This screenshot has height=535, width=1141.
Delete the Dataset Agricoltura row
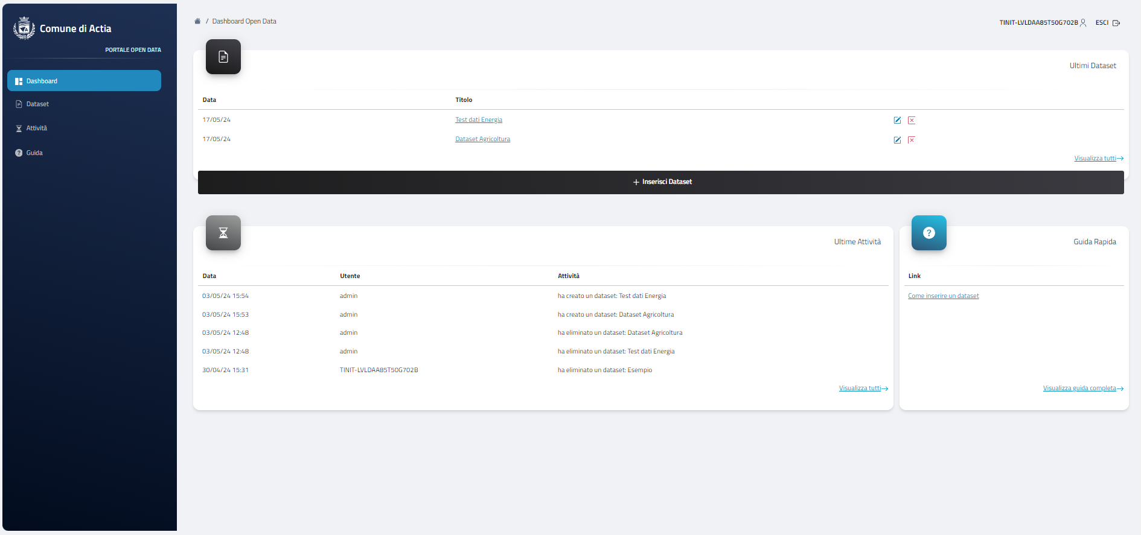[912, 140]
